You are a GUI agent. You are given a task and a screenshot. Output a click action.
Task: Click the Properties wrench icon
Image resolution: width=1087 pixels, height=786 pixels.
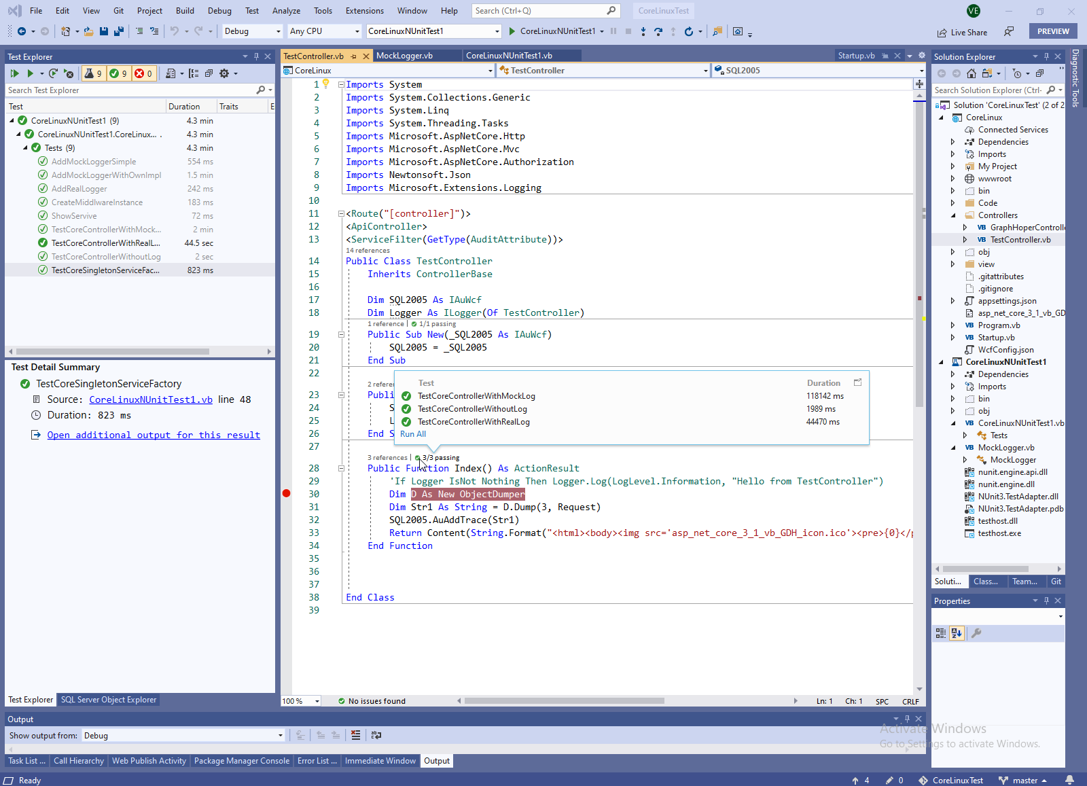click(x=976, y=633)
